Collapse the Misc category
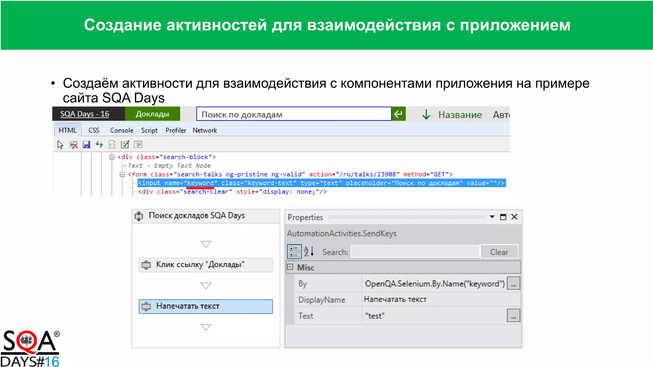Screen dimensions: 653x367 pyautogui.click(x=290, y=267)
